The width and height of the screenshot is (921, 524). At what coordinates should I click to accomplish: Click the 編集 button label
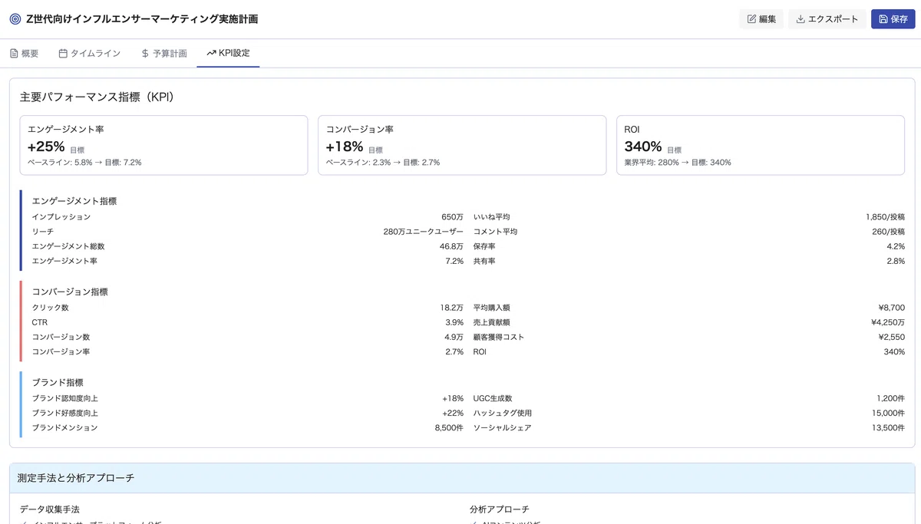767,19
